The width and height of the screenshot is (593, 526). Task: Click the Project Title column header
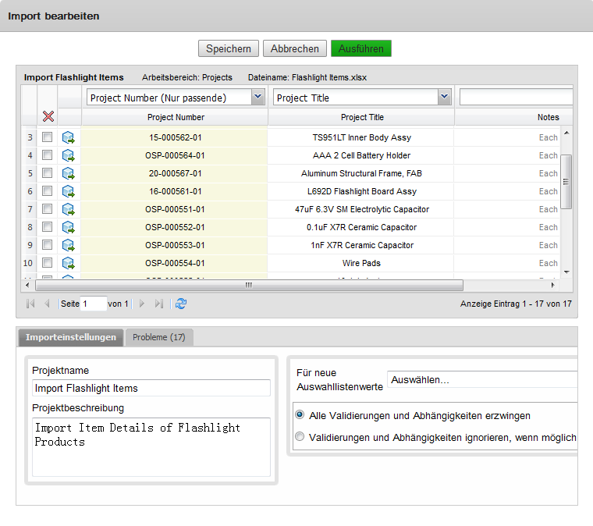362,117
